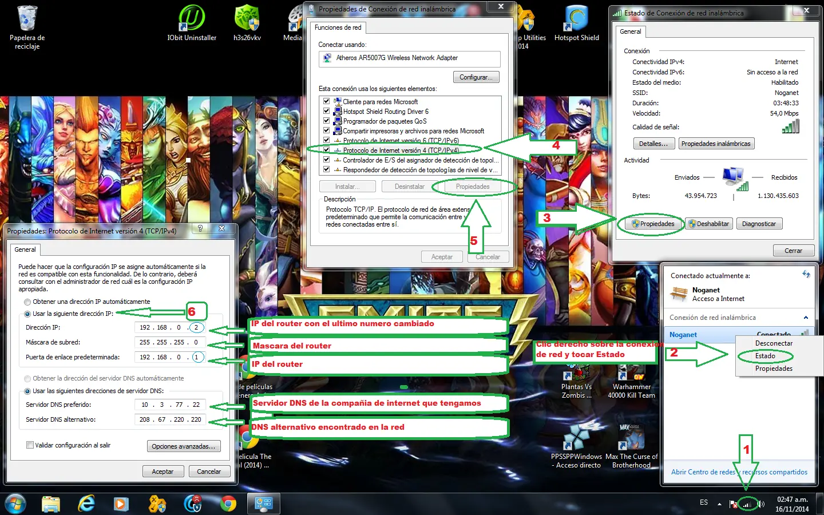The height and width of the screenshot is (515, 824).
Task: Open the IObit Uninstaller desktop icon
Action: pyautogui.click(x=192, y=23)
